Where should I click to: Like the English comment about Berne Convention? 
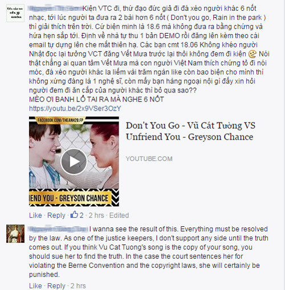click(x=35, y=285)
